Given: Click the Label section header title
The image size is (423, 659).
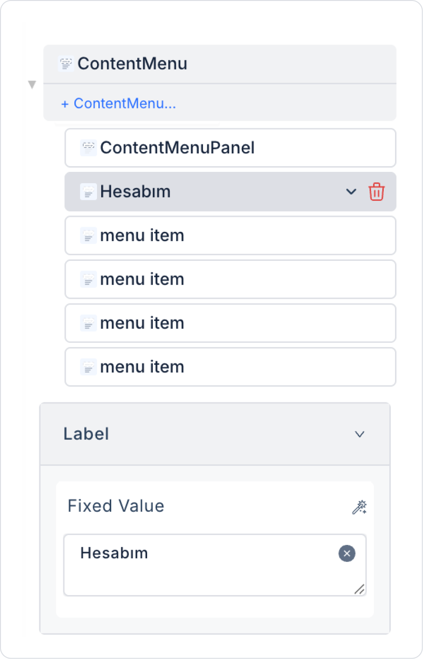Looking at the screenshot, I should tap(86, 434).
